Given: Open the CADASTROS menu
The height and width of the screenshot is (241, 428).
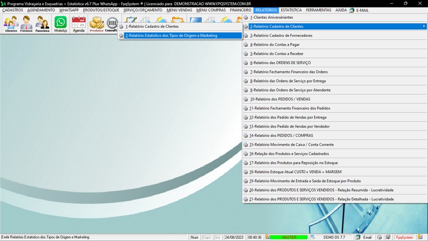Looking at the screenshot, I should click(13, 10).
